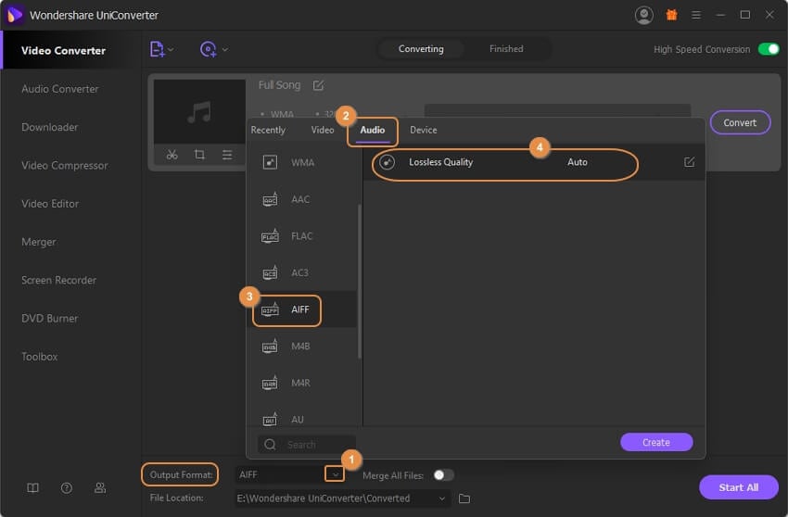
Task: Click the music note thumbnail
Action: coord(199,111)
